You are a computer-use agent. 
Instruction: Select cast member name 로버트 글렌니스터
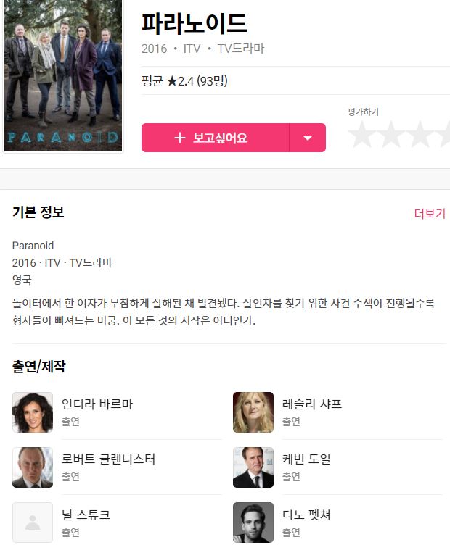click(108, 459)
